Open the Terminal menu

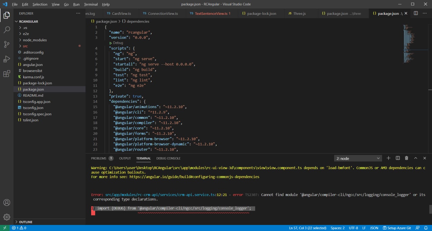[91, 4]
